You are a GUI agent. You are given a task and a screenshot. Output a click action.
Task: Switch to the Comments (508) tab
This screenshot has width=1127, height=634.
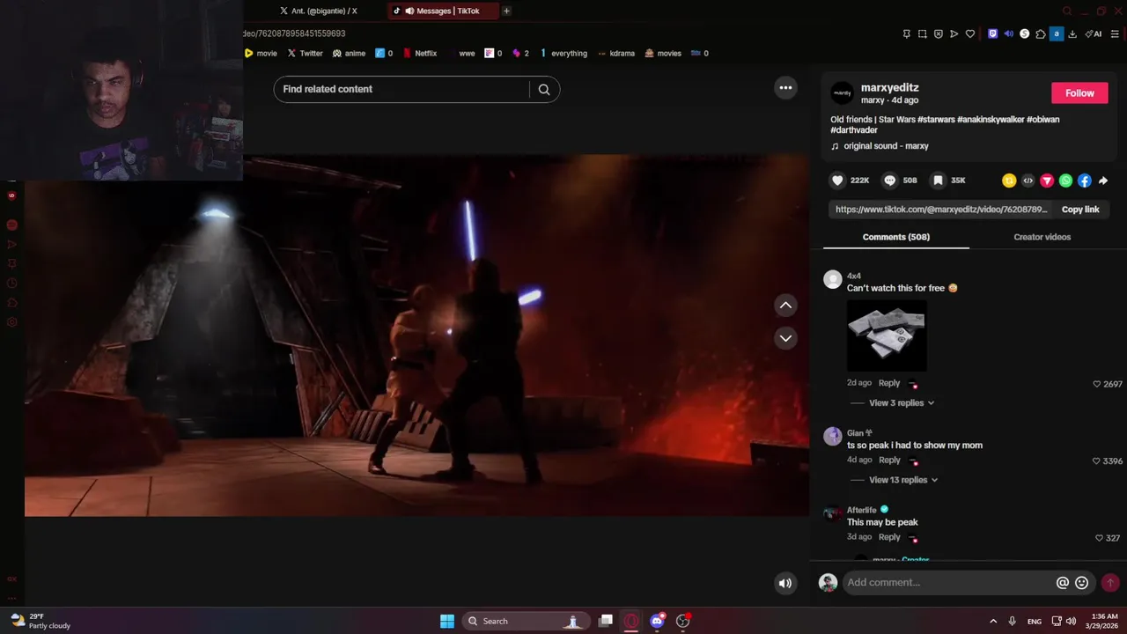tap(895, 237)
